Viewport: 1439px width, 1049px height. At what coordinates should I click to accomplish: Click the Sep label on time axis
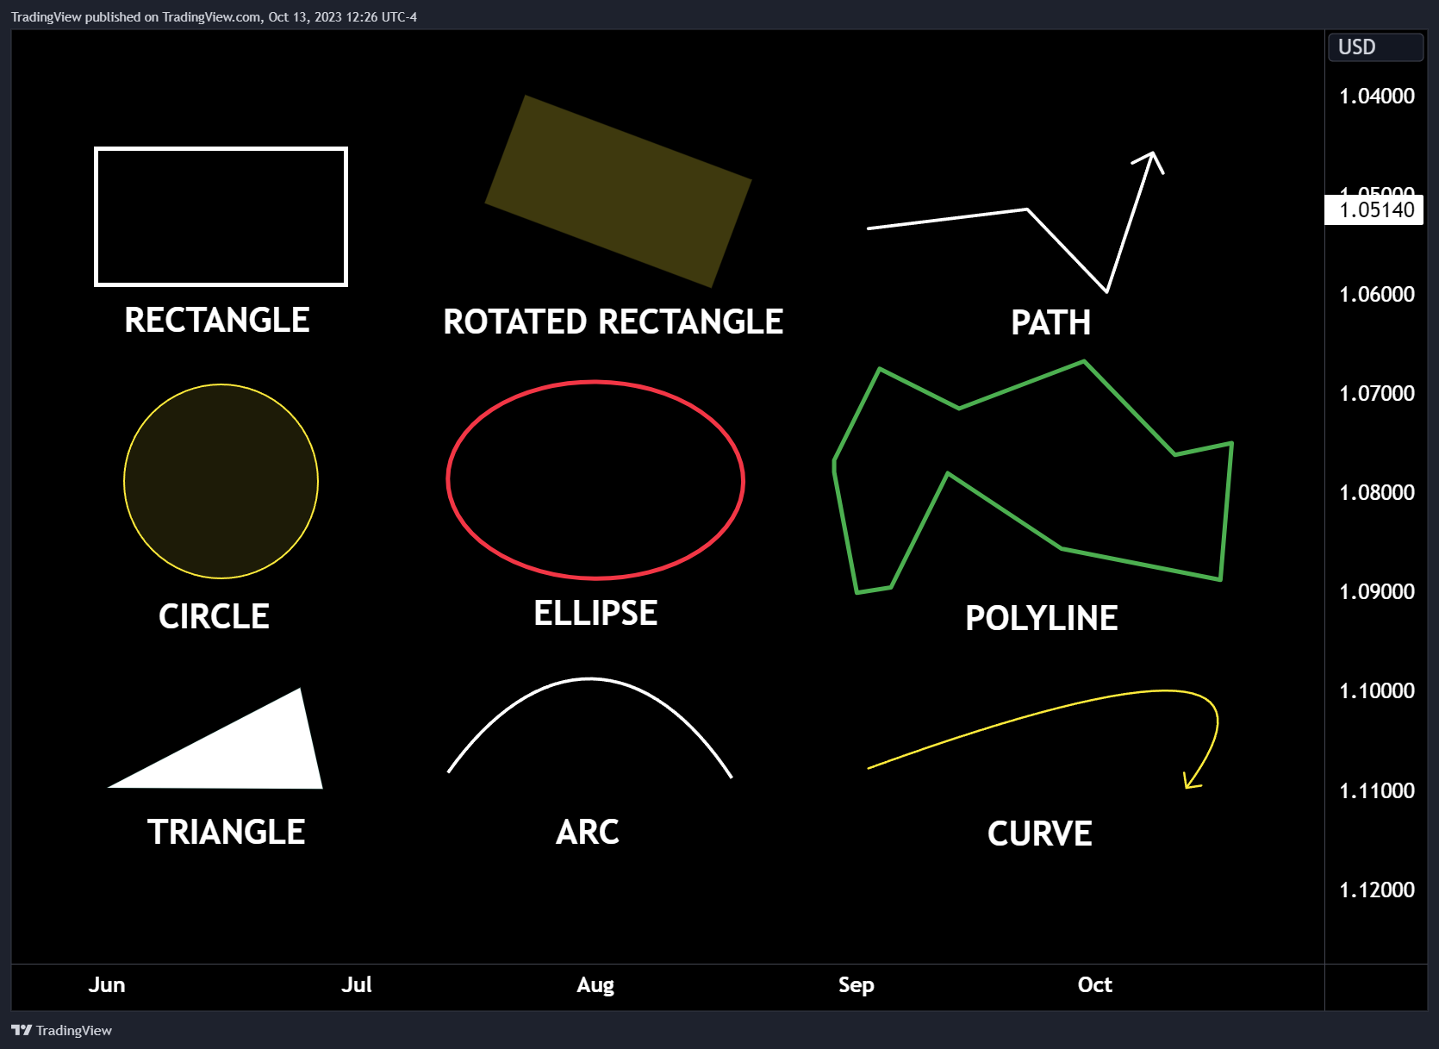(x=857, y=985)
